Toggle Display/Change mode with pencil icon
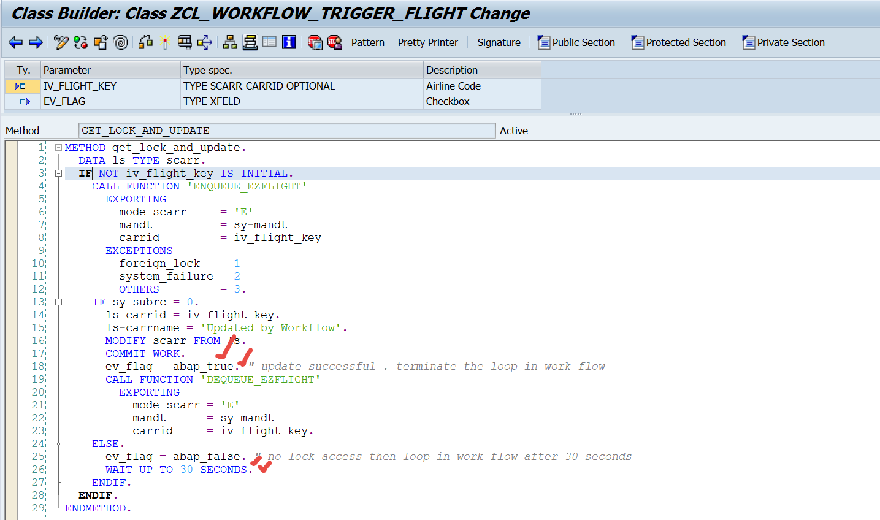 pyautogui.click(x=61, y=42)
